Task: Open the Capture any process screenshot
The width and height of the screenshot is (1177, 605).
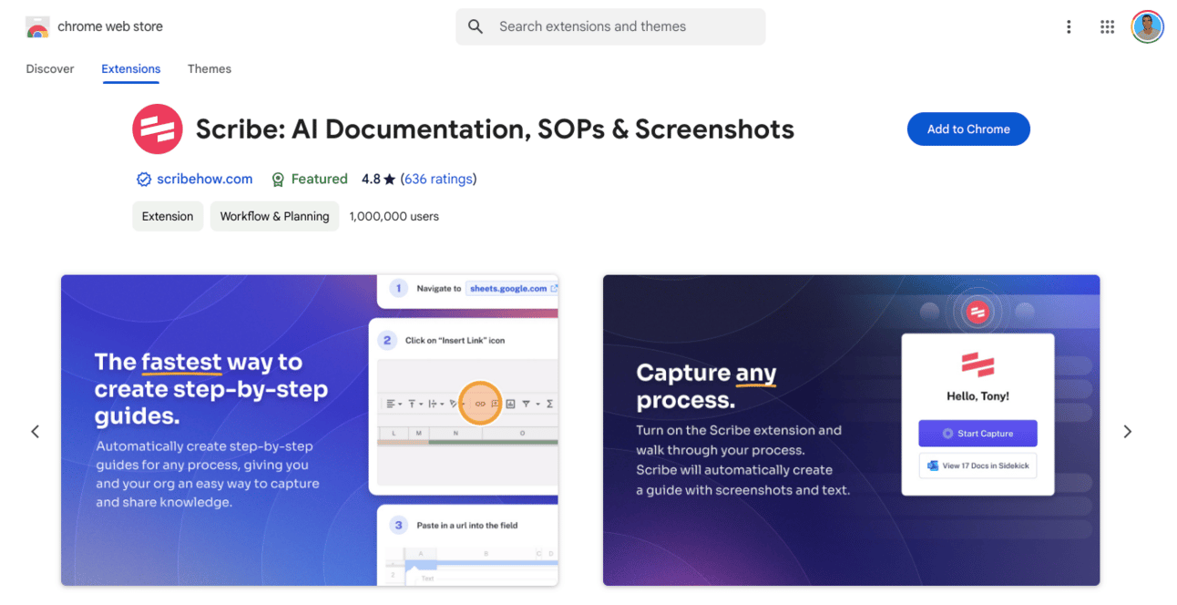Action: (851, 430)
